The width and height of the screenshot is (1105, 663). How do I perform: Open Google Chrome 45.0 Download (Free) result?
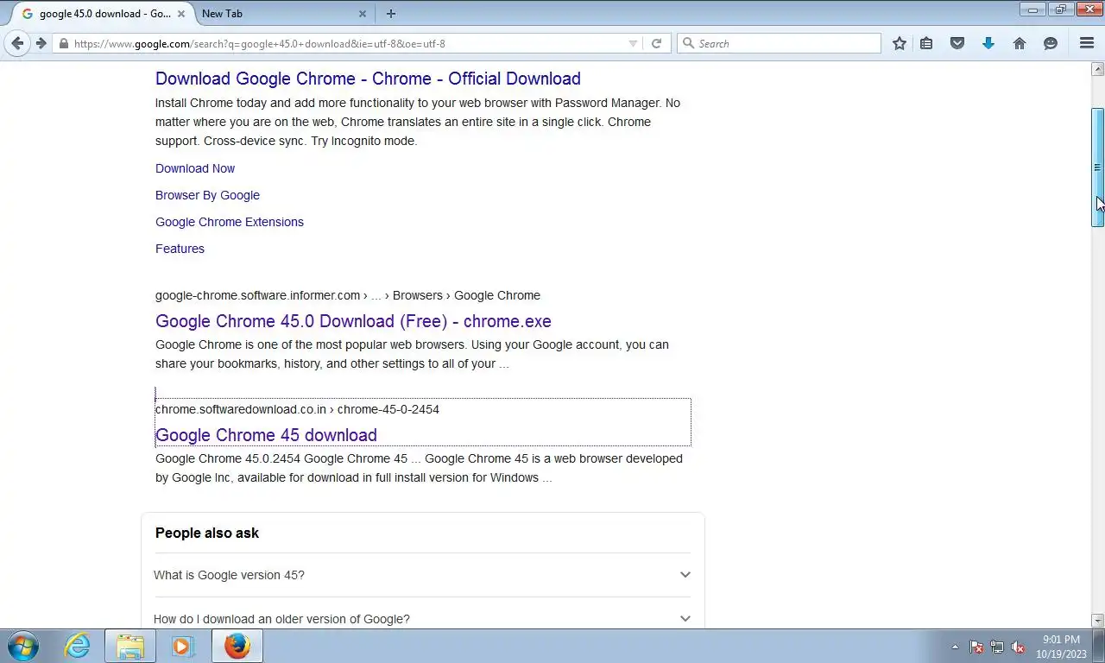(353, 321)
